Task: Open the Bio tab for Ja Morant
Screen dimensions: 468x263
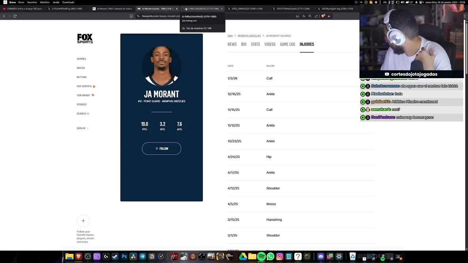Action: [x=244, y=44]
